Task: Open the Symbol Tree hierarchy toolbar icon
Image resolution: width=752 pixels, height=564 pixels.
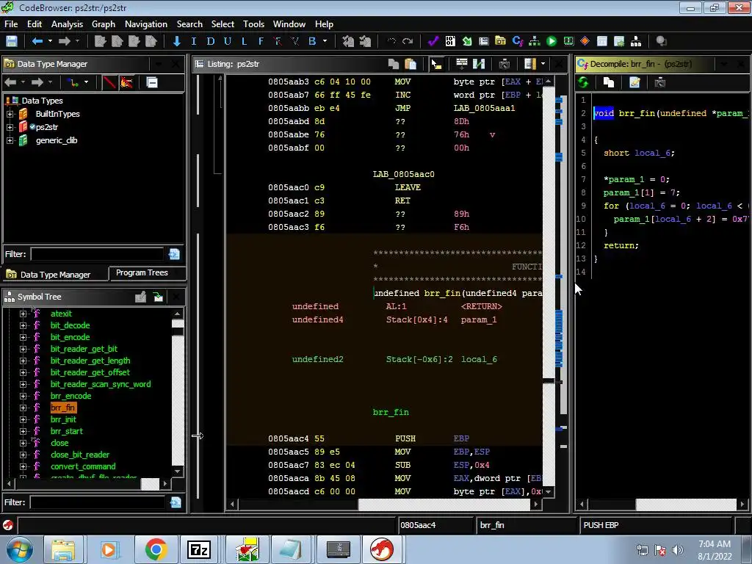Action: 636,41
